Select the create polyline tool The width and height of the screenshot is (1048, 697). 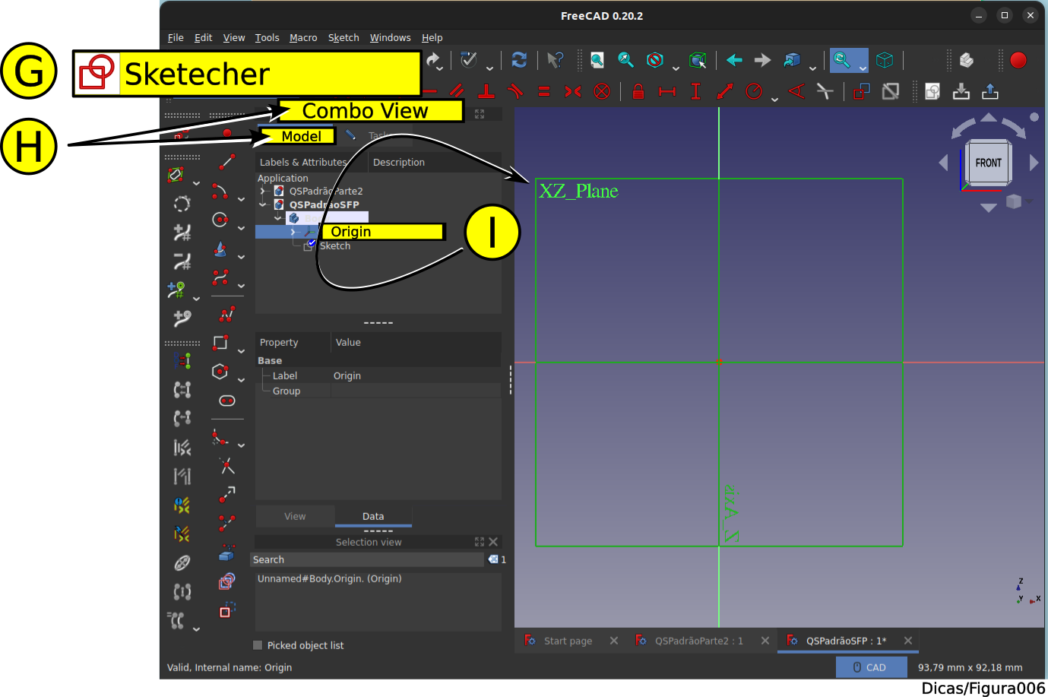[x=226, y=314]
